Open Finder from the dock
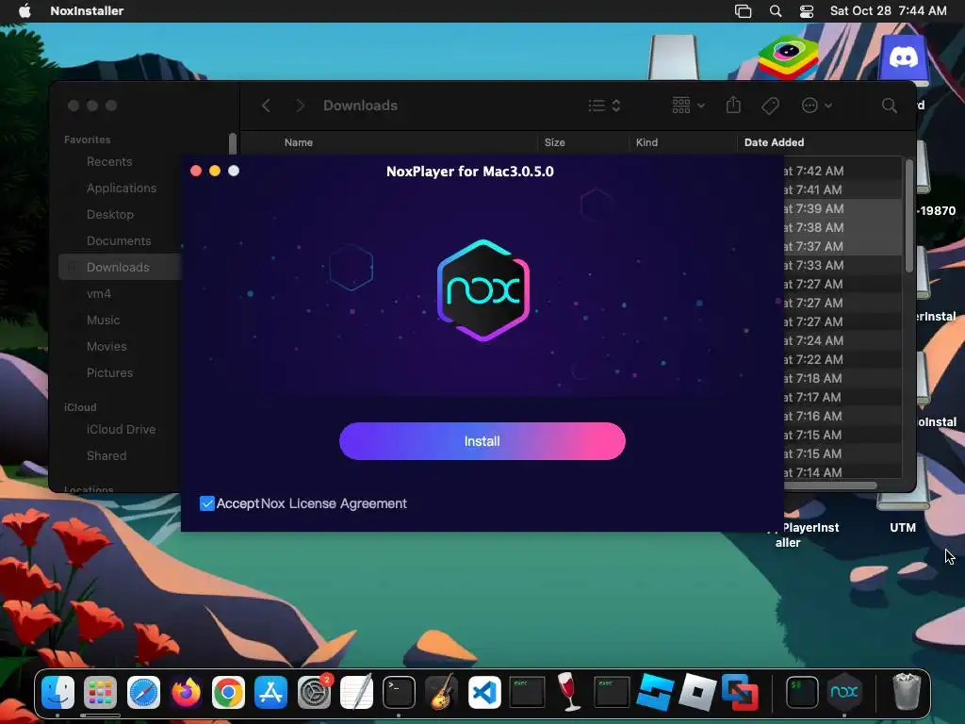965x724 pixels. [57, 692]
